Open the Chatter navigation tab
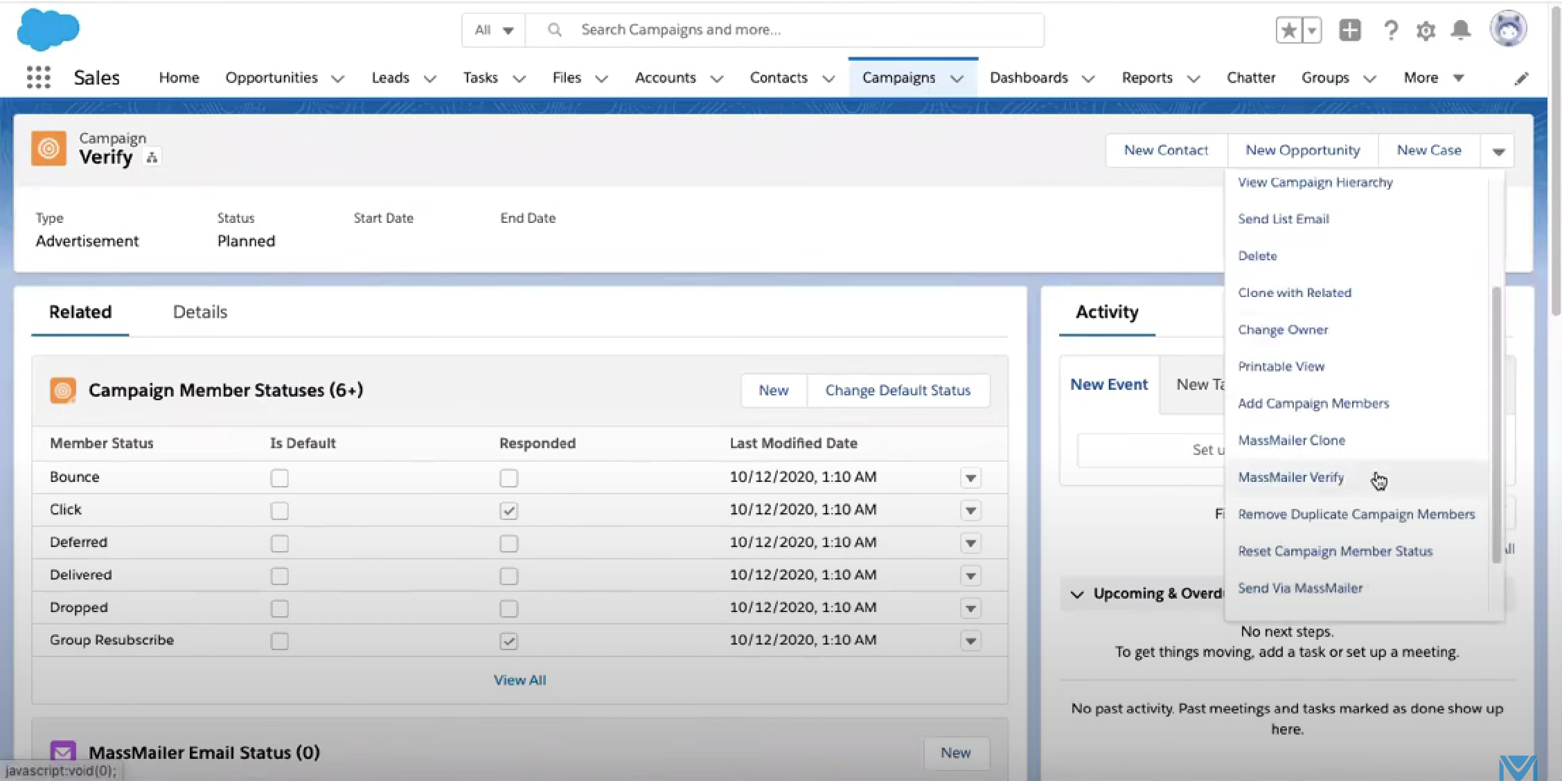The image size is (1562, 781). 1250,78
